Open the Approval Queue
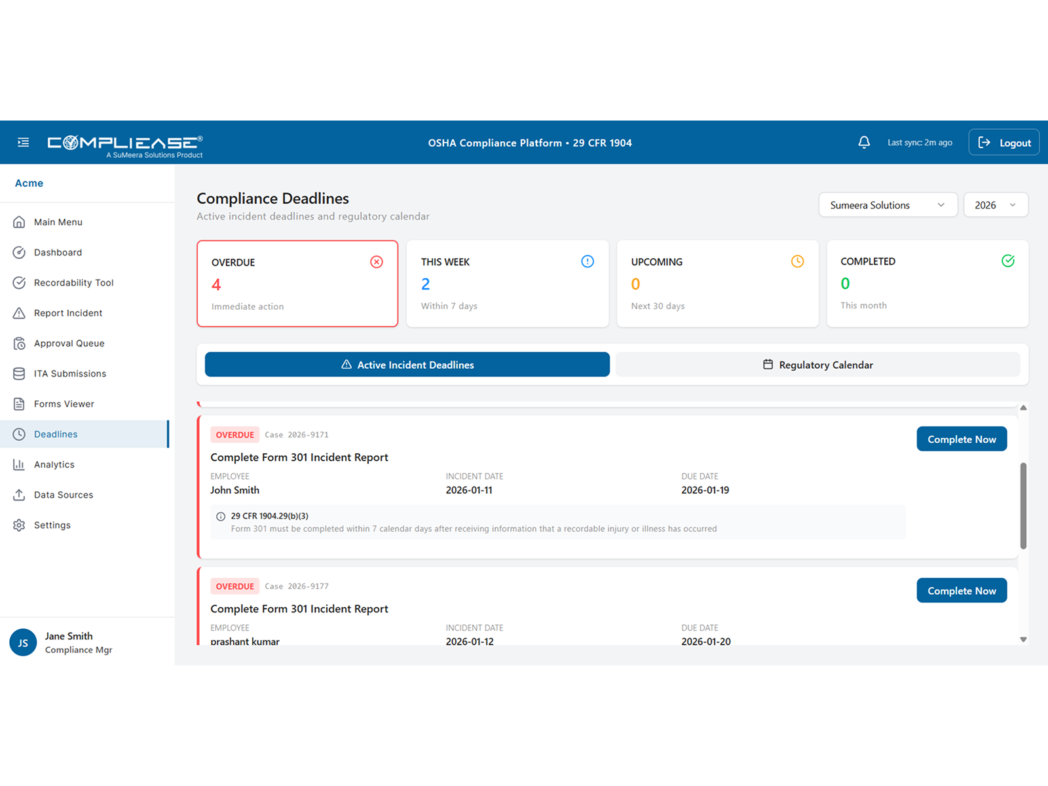 tap(69, 343)
